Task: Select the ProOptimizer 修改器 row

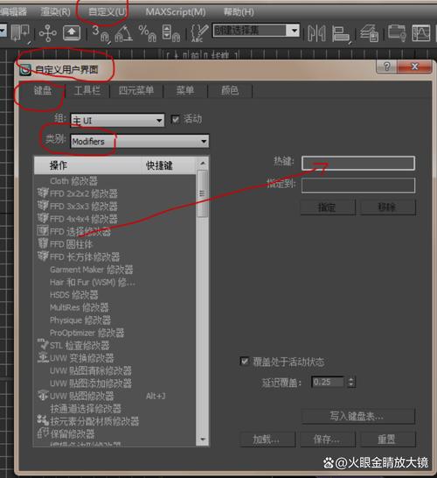Action: tap(115, 333)
